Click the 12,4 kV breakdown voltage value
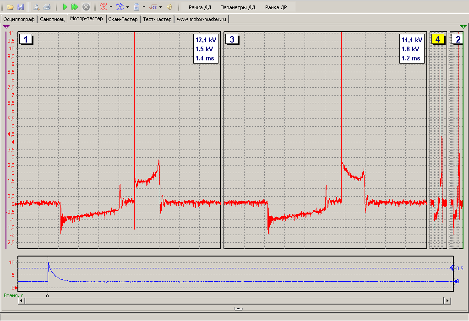 point(206,40)
